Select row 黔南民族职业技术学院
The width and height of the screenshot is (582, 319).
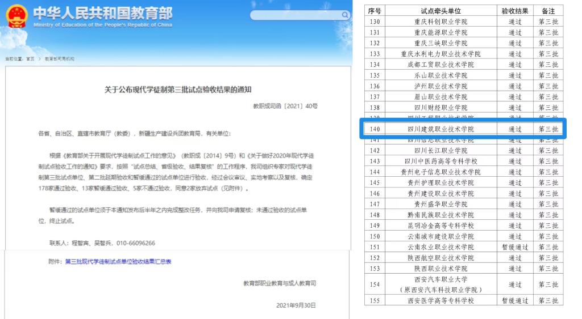[464, 215]
